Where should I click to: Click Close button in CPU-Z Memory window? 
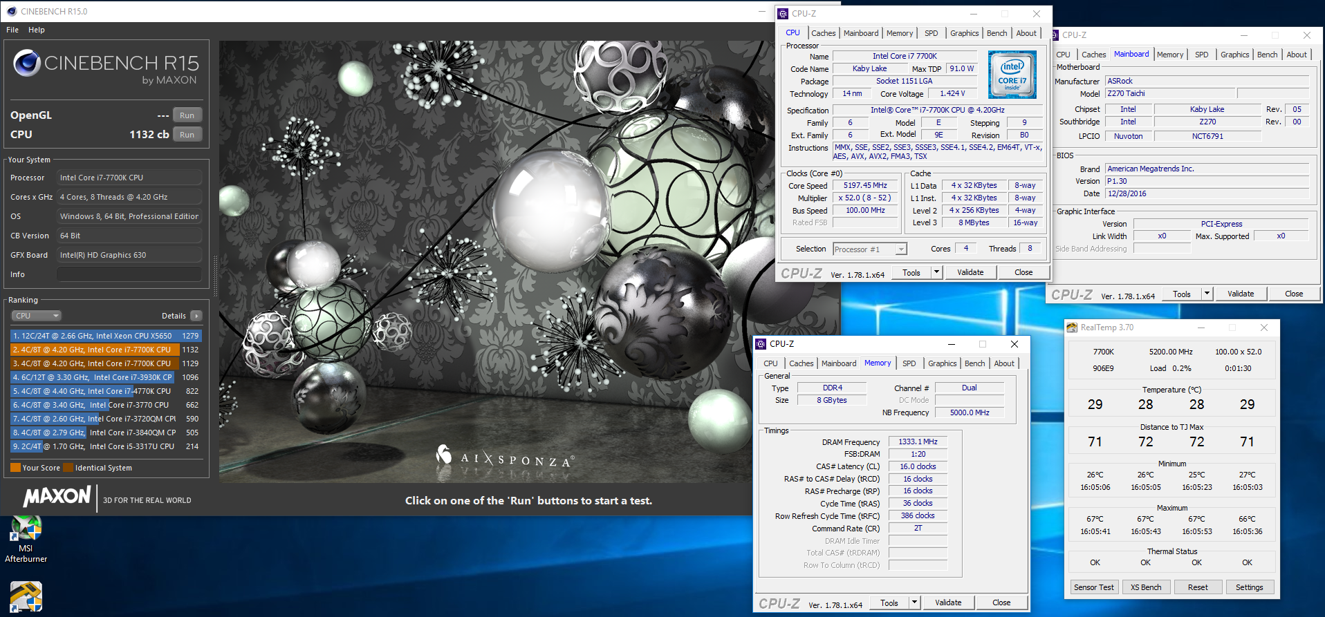point(1001,602)
